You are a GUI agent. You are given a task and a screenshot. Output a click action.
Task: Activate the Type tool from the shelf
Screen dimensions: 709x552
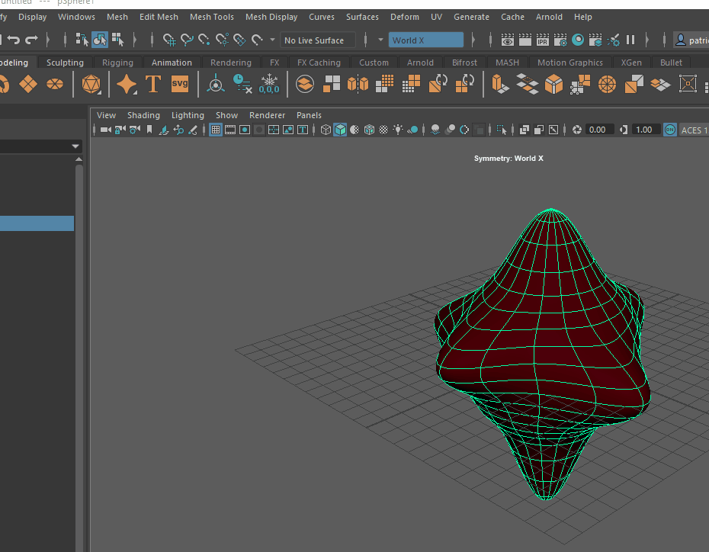[x=152, y=85]
